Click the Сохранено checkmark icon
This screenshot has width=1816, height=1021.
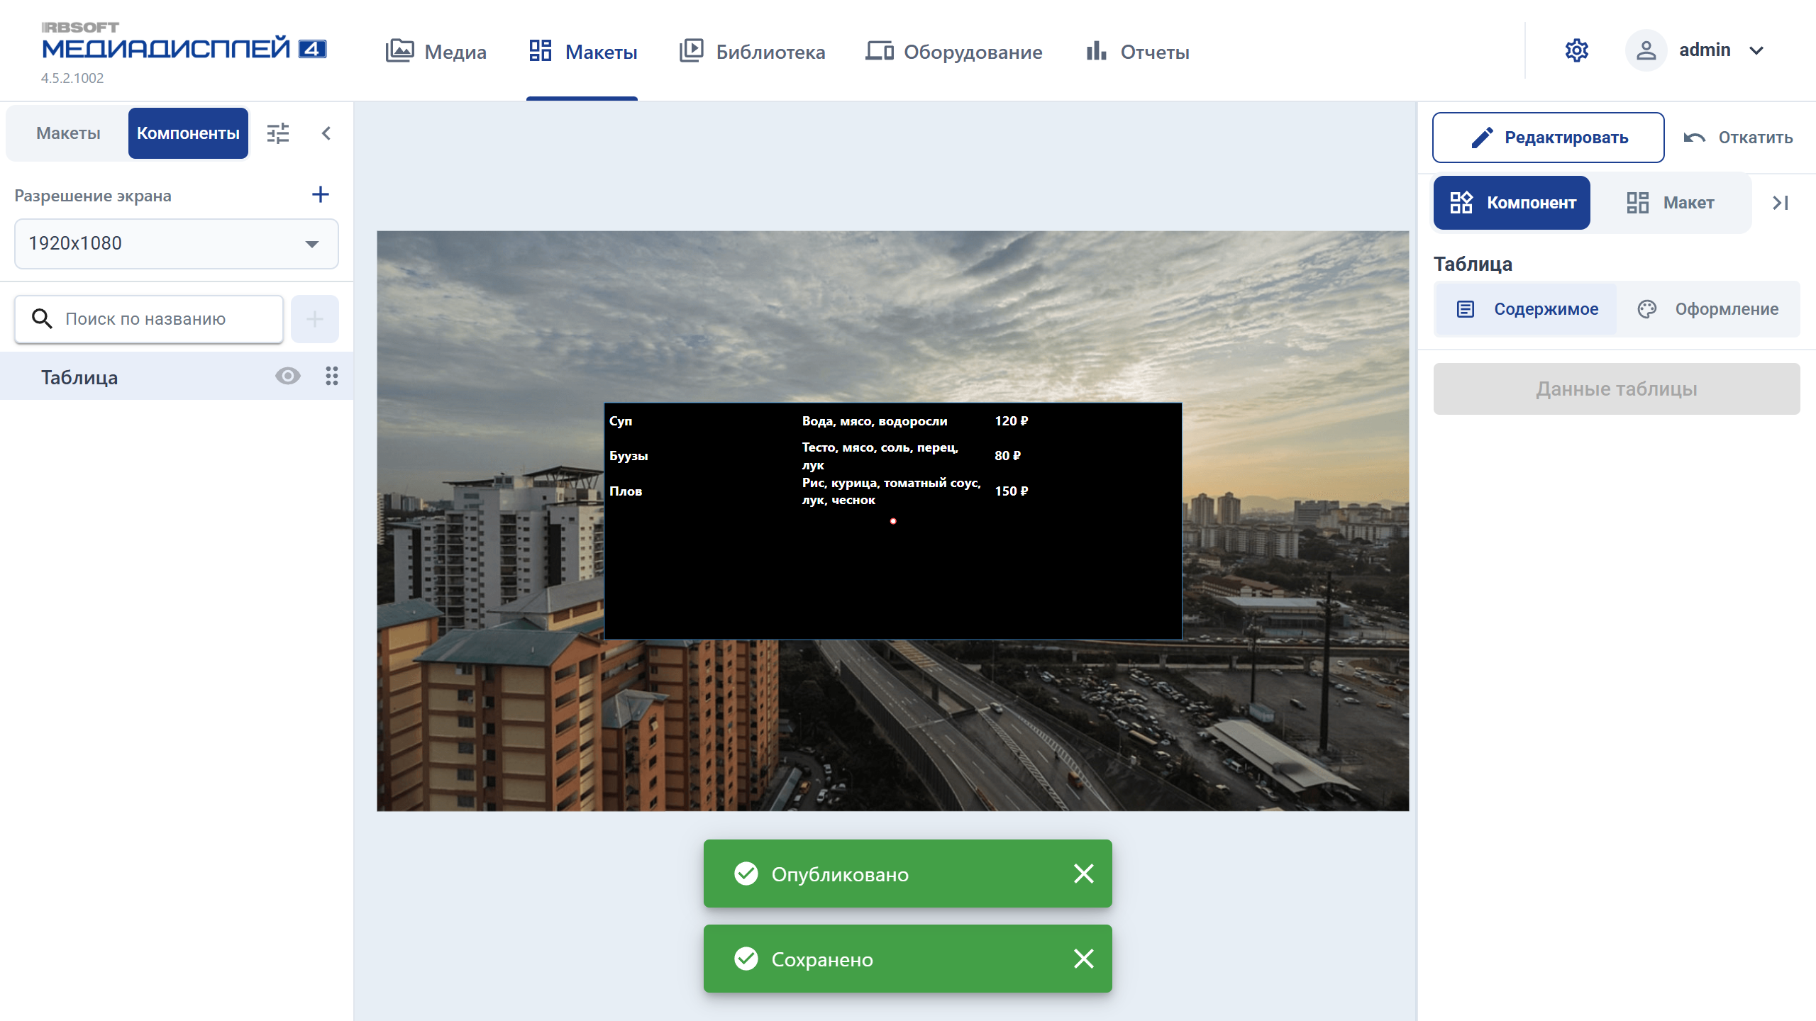[746, 959]
